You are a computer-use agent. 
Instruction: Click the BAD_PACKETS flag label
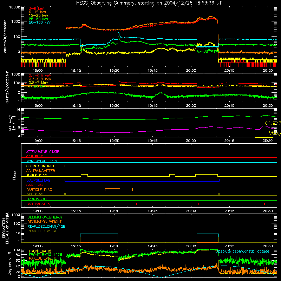tap(38, 204)
